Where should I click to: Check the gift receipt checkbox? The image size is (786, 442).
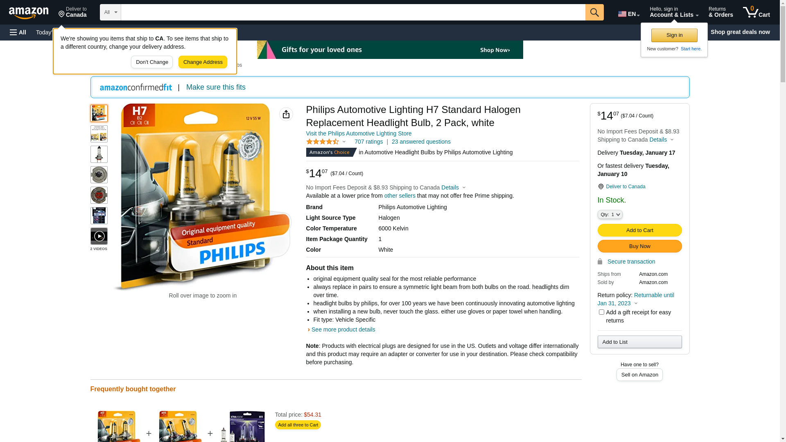[601, 312]
